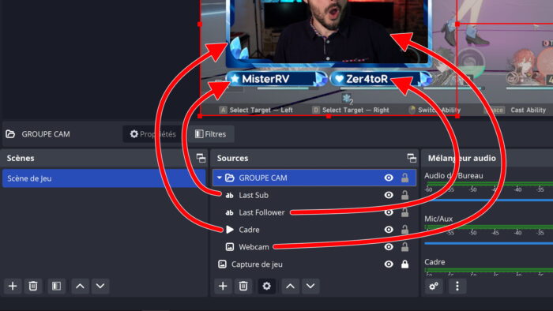The width and height of the screenshot is (553, 311).
Task: Hide the Last Sub source
Action: point(389,195)
